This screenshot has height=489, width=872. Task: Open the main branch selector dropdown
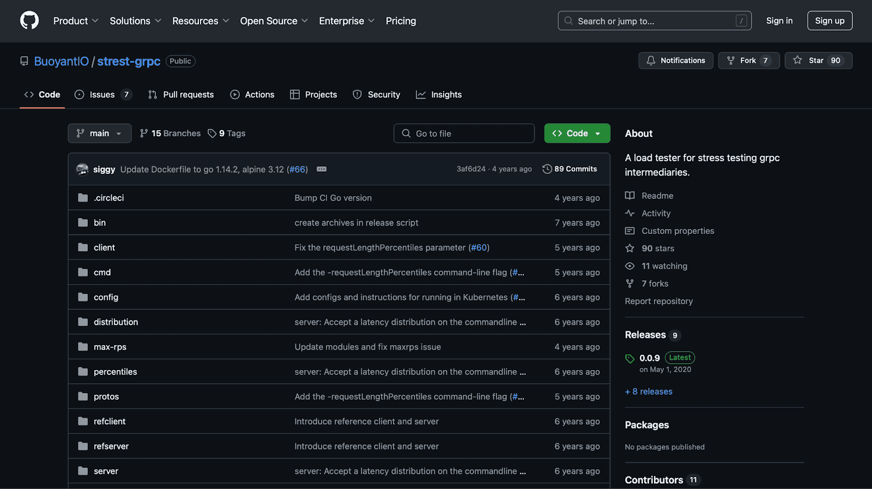100,134
